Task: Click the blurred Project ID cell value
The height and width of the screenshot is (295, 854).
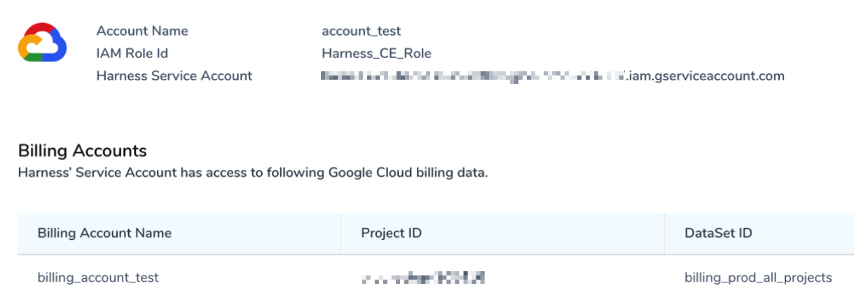Action: point(423,278)
